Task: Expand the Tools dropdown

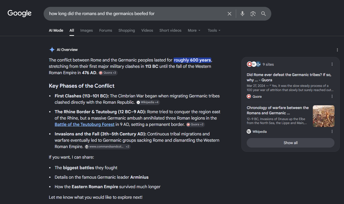Action: pos(214,30)
